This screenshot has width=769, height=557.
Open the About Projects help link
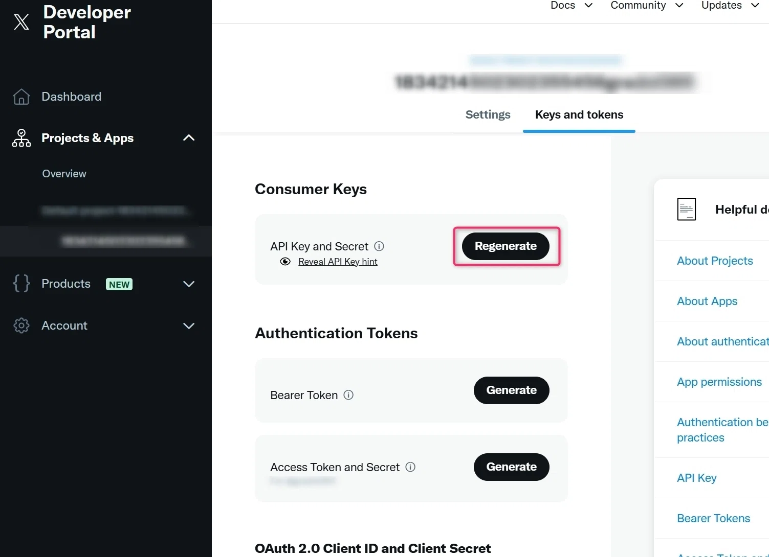tap(715, 261)
